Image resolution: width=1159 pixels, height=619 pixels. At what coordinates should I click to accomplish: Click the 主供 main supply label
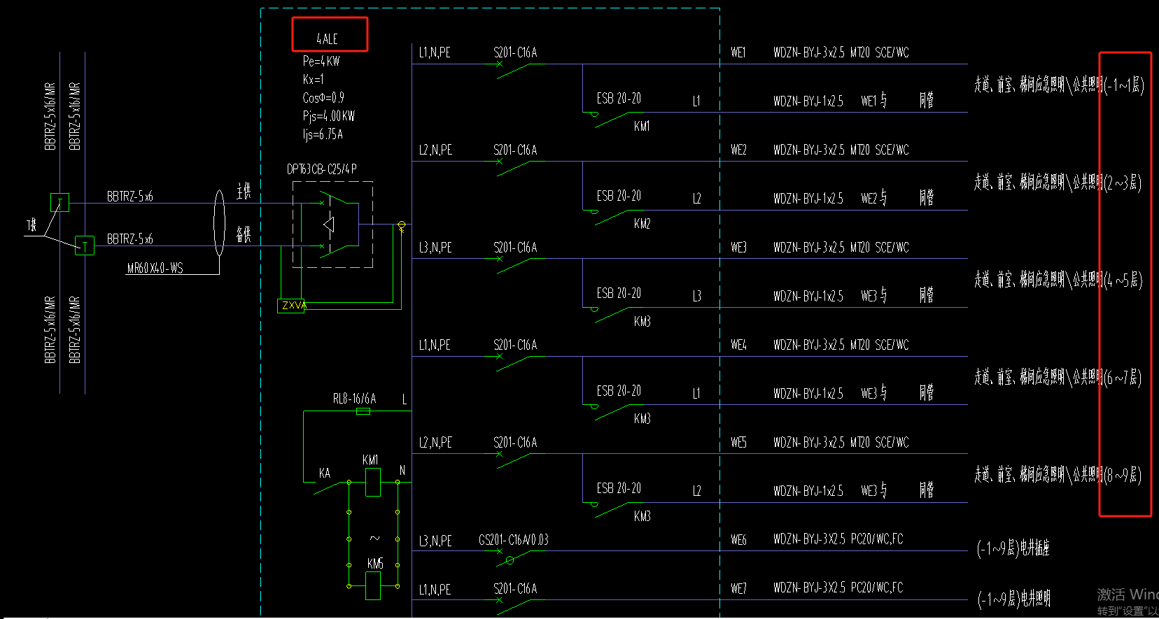(x=243, y=191)
